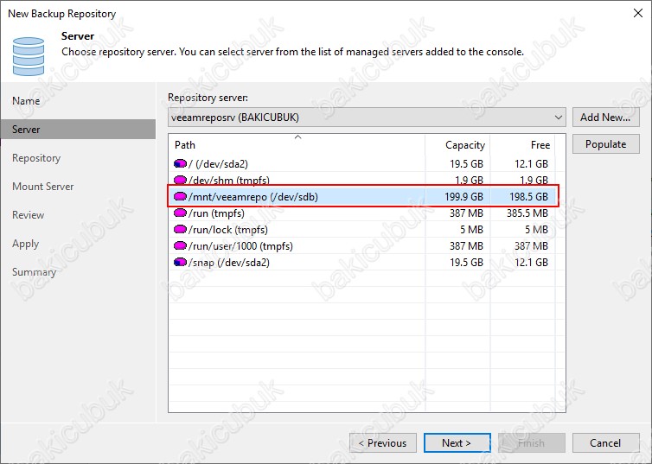652x464 pixels.
Task: Select the Server wizard step
Action: [x=78, y=130]
